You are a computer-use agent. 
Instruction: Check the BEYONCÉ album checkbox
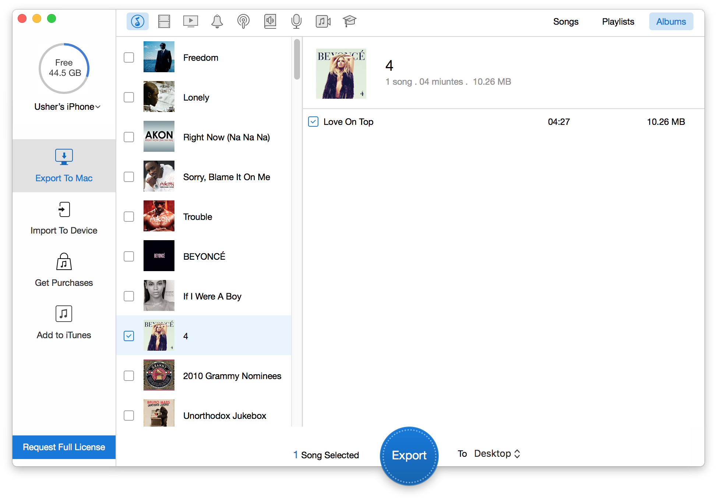point(129,256)
